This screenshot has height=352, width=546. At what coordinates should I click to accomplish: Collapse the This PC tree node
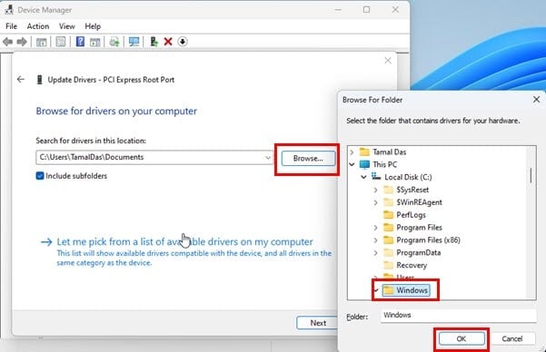click(x=352, y=164)
